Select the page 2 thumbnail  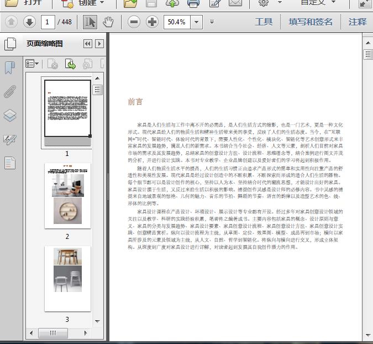click(67, 196)
